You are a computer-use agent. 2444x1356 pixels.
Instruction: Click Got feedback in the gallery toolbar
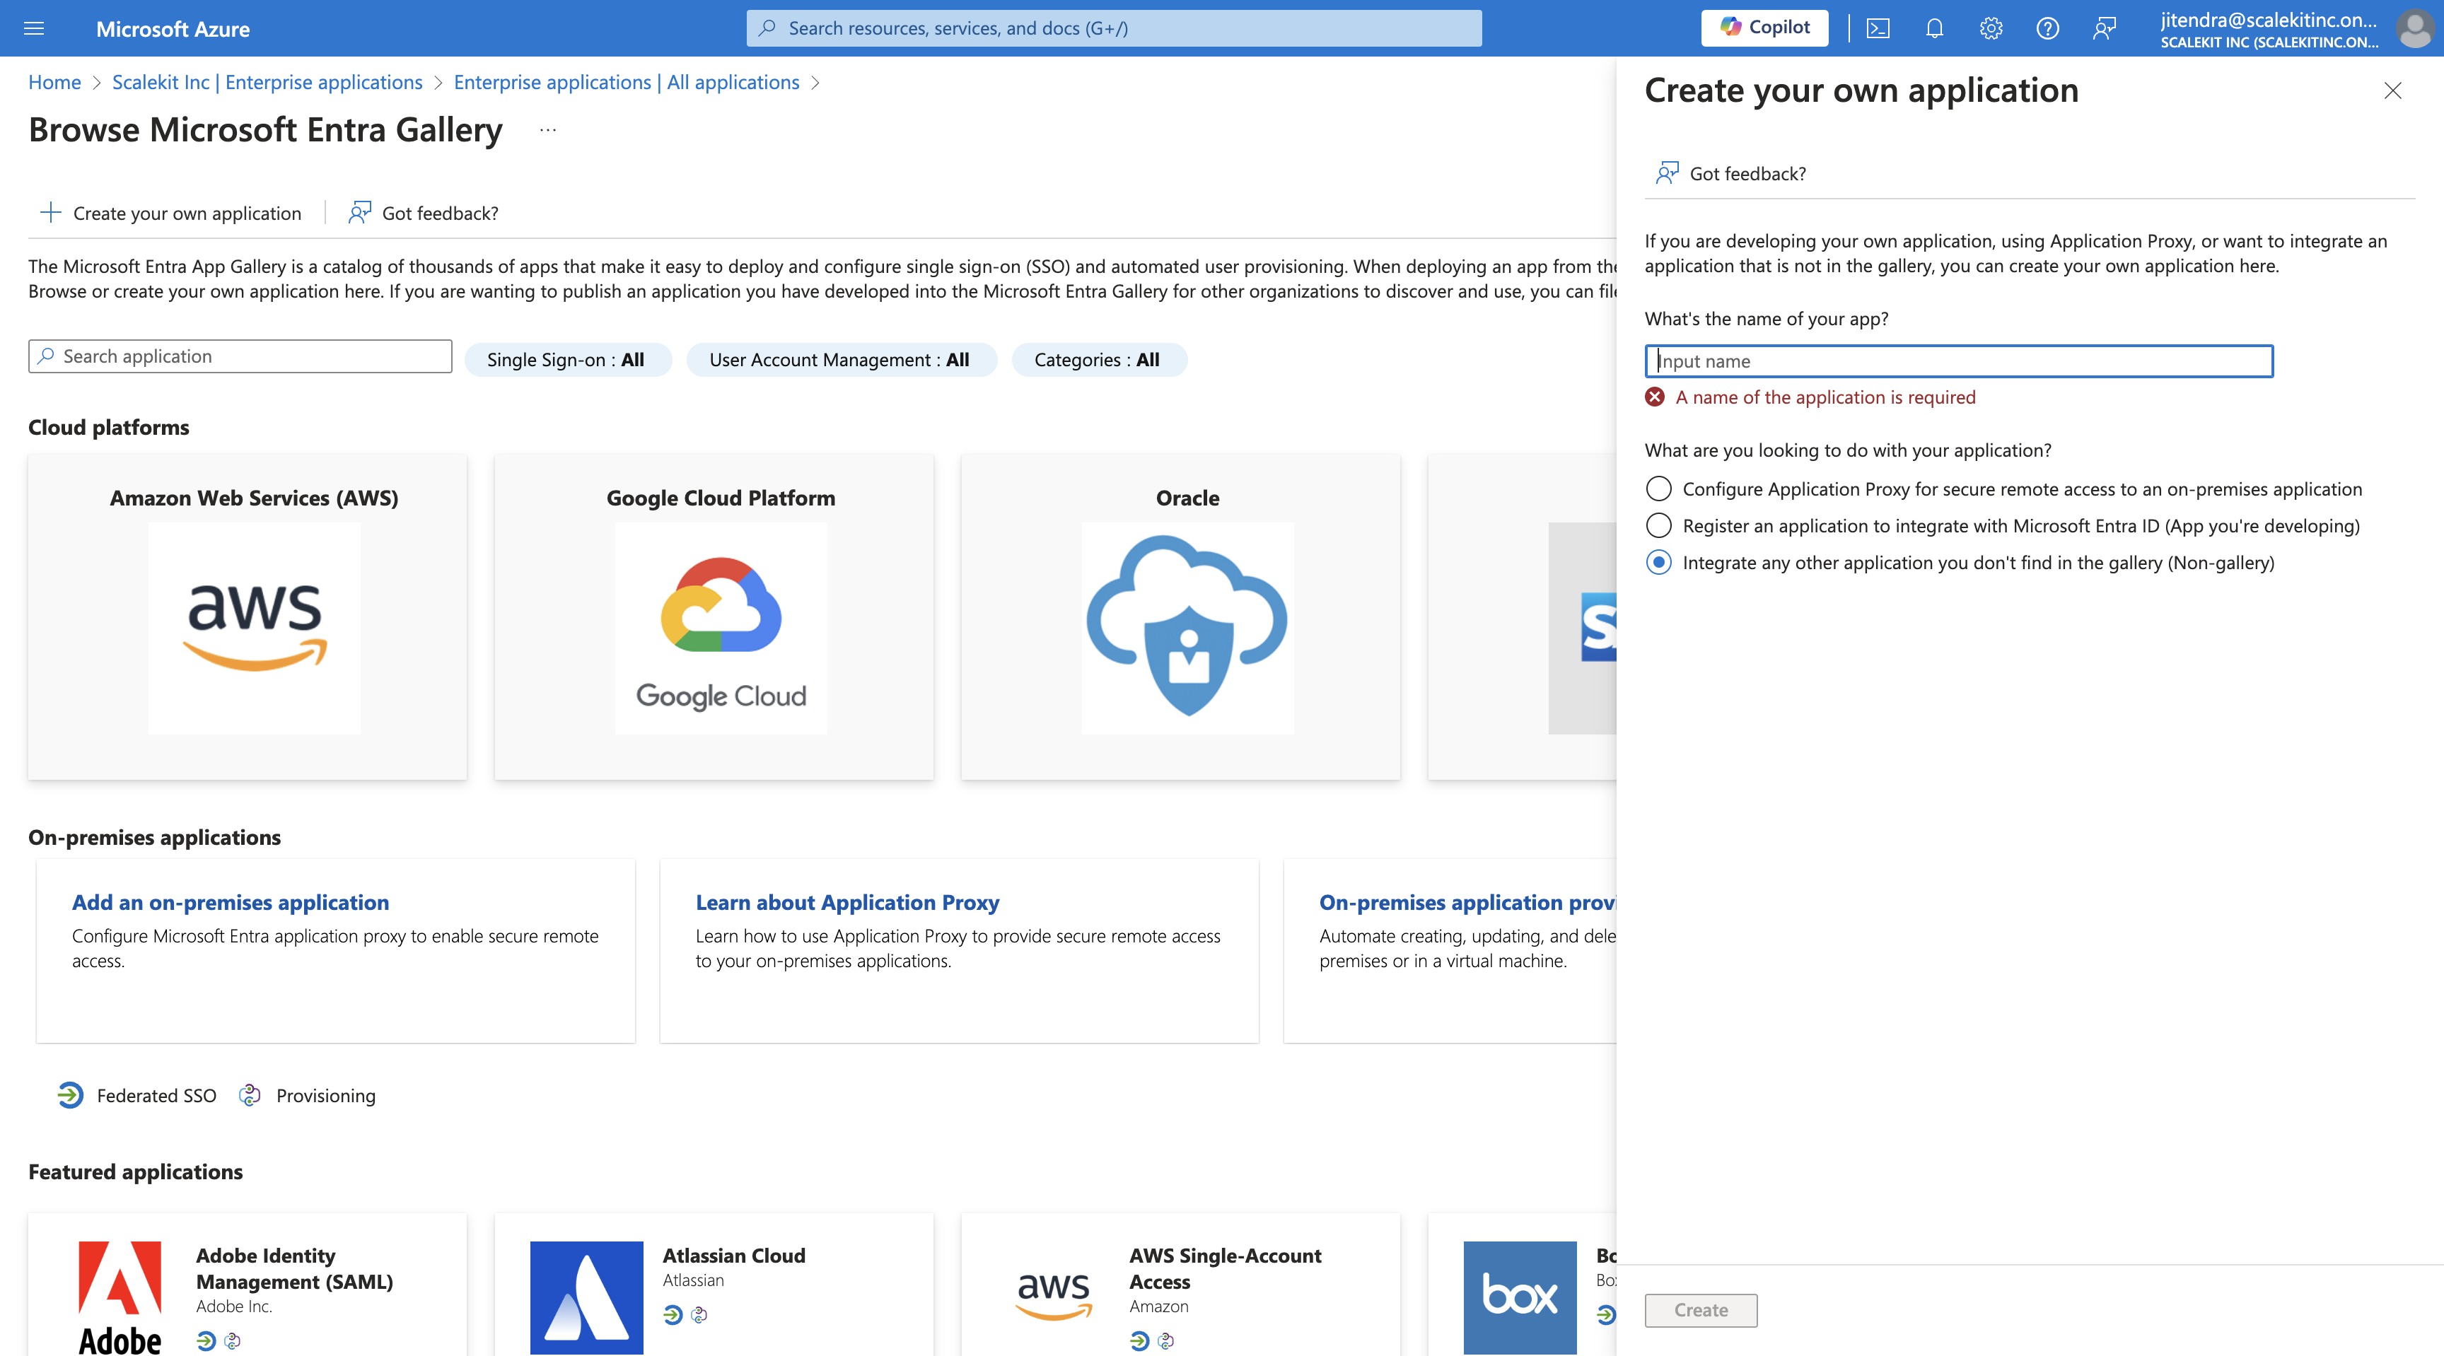423,212
